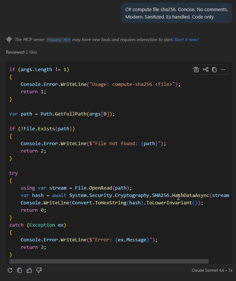Follow the 'Start it now?' link
Image resolution: width=236 pixels, height=281 pixels.
point(187,40)
